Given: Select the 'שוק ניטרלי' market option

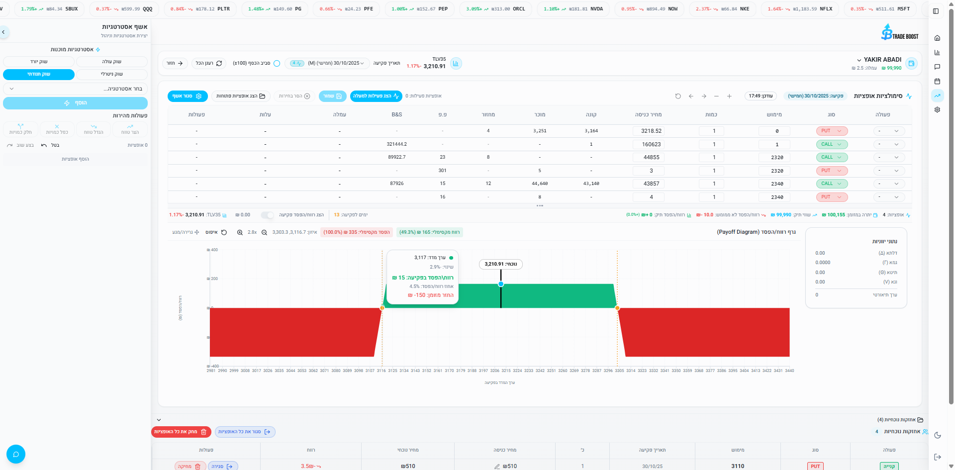Looking at the screenshot, I should 112,74.
